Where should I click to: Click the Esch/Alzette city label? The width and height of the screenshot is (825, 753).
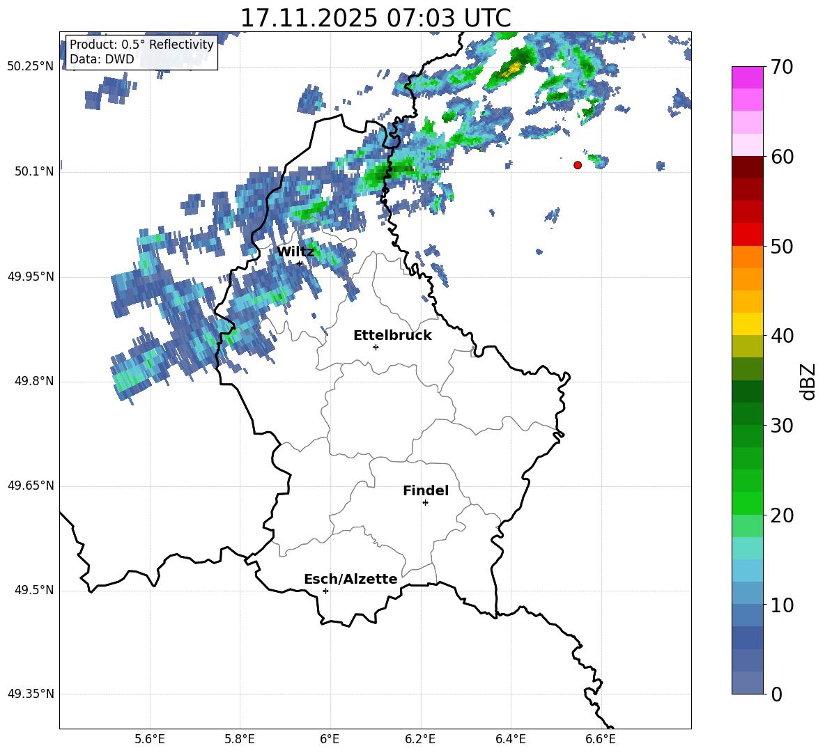(350, 579)
